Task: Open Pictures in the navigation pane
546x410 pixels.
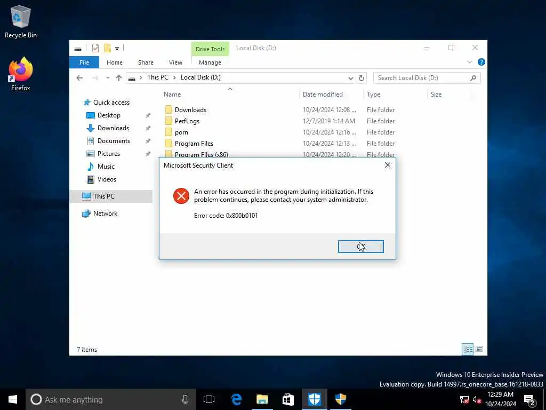Action: coord(108,153)
